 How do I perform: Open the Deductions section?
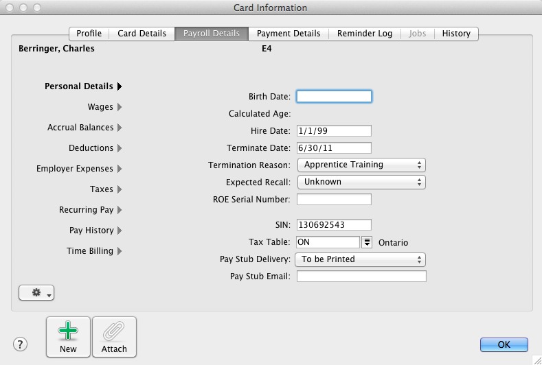pos(120,148)
